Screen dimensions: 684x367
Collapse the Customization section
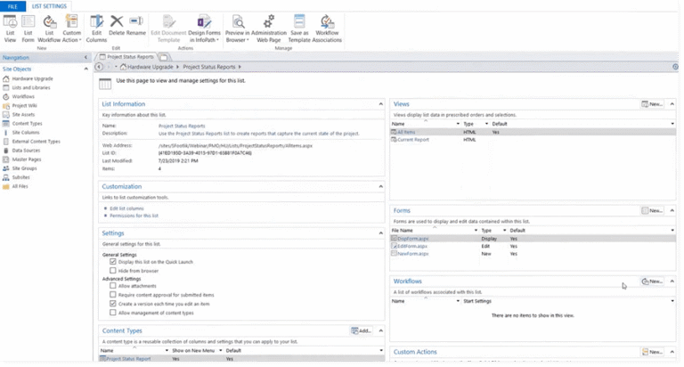coord(381,186)
